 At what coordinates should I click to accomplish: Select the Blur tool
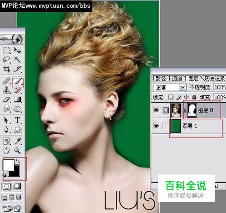click(6, 109)
